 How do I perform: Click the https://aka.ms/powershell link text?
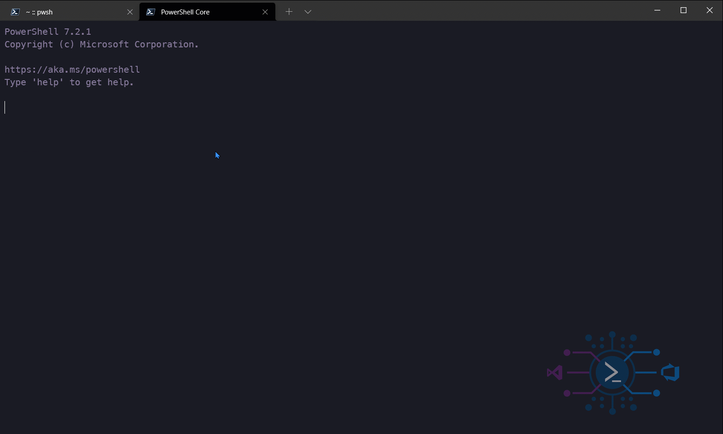72,69
